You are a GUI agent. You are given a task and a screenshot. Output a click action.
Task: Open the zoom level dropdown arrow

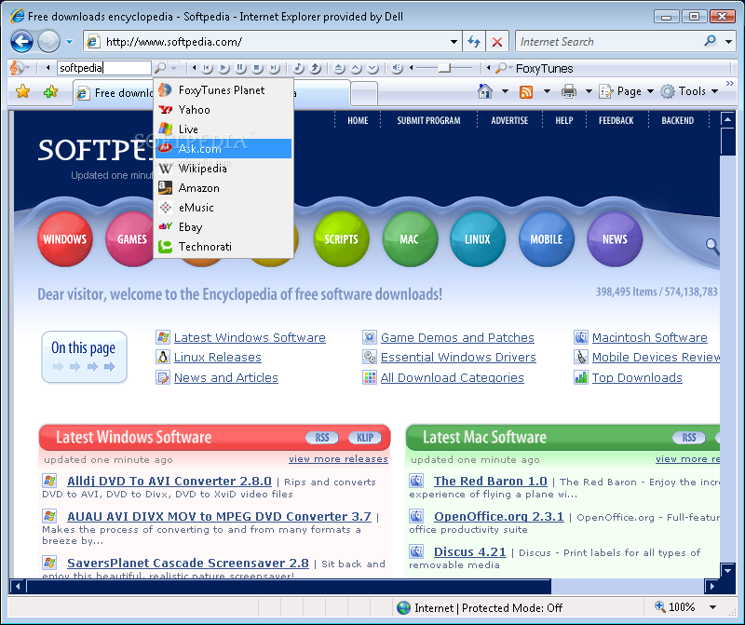pos(712,607)
